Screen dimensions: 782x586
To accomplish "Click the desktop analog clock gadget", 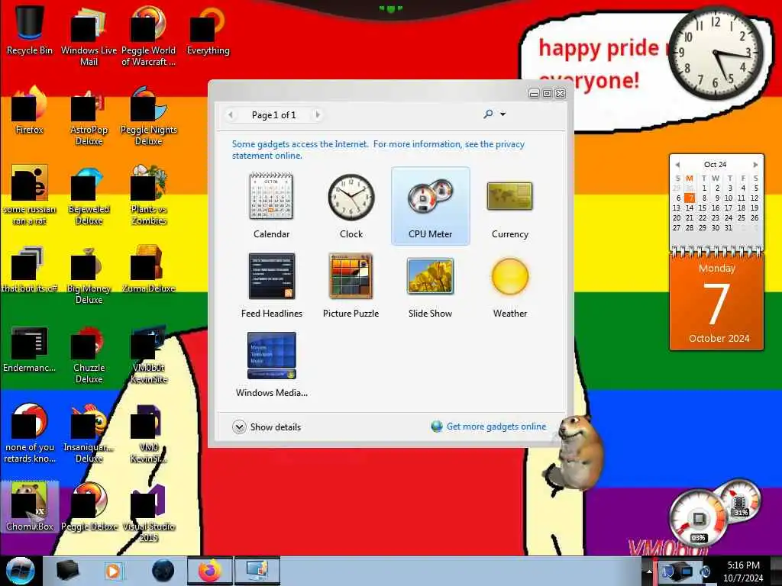I will 715,53.
